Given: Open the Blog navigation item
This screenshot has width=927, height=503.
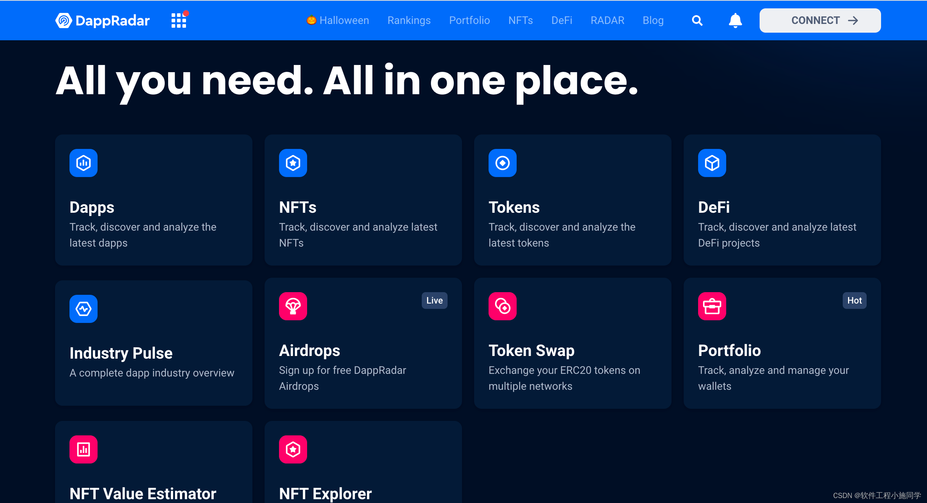Looking at the screenshot, I should (x=653, y=21).
